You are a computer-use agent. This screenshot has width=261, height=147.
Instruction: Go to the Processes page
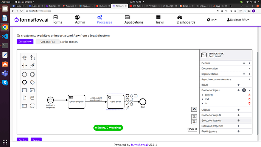pyautogui.click(x=104, y=20)
